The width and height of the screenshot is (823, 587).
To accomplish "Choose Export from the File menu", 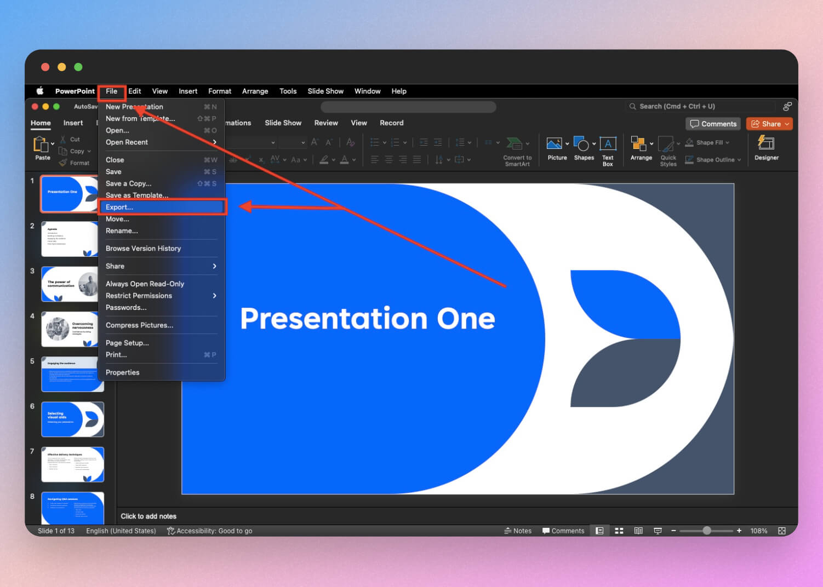I will 162,207.
